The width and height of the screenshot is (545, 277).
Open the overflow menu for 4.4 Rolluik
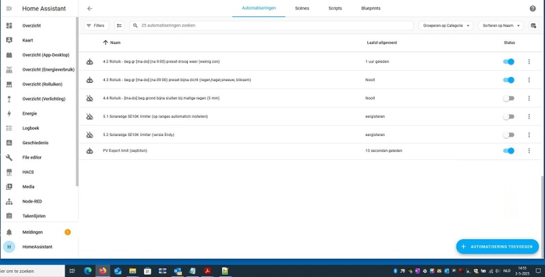(x=529, y=98)
